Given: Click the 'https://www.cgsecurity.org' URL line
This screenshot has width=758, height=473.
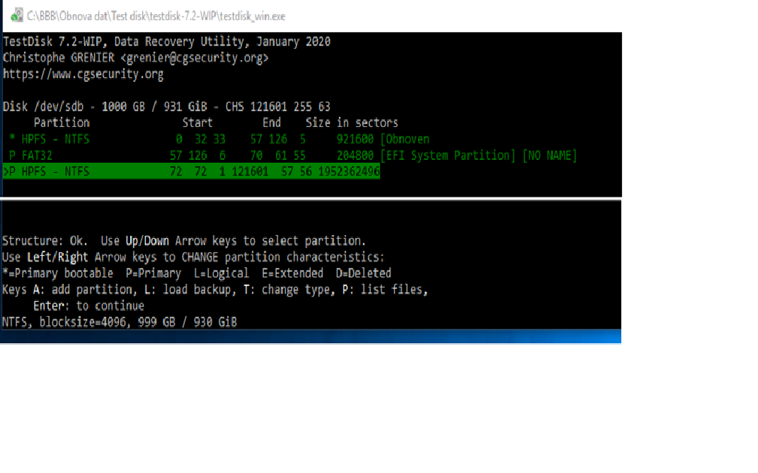Looking at the screenshot, I should [83, 74].
